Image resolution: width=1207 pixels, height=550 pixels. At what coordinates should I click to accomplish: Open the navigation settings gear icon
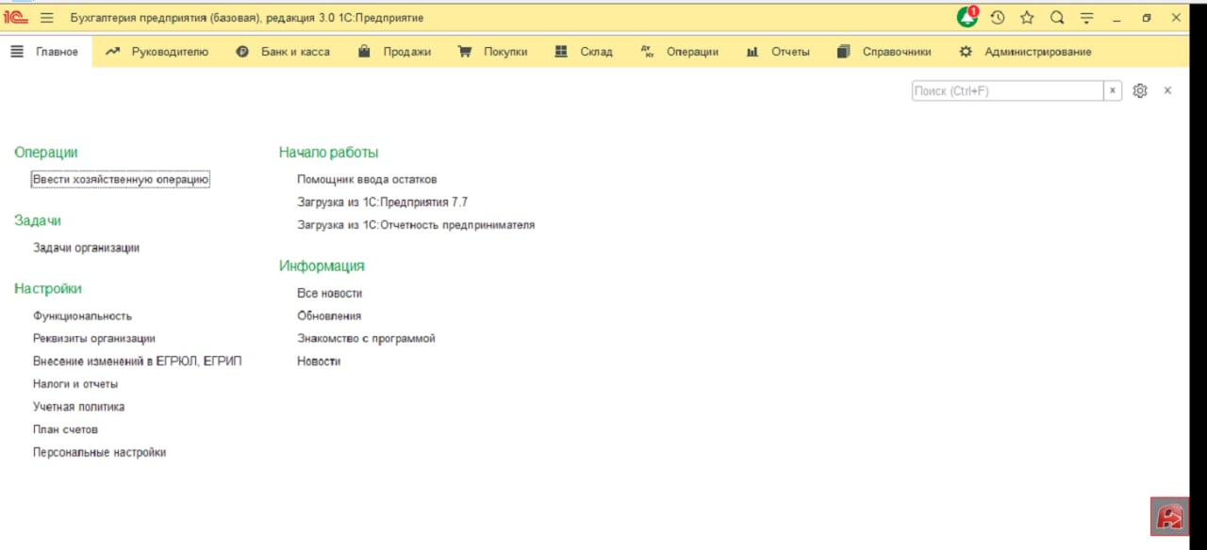(x=1140, y=90)
